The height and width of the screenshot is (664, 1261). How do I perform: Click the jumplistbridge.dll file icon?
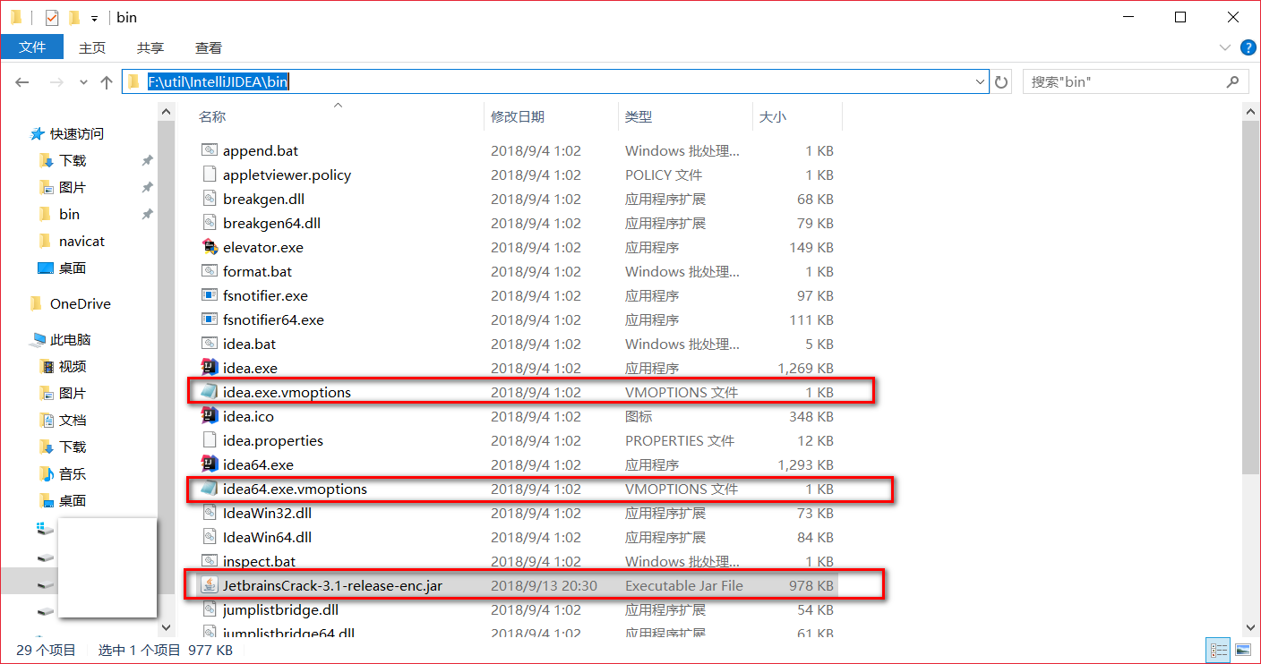coord(210,609)
